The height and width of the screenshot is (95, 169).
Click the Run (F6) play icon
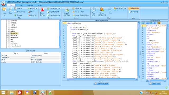(94, 9)
